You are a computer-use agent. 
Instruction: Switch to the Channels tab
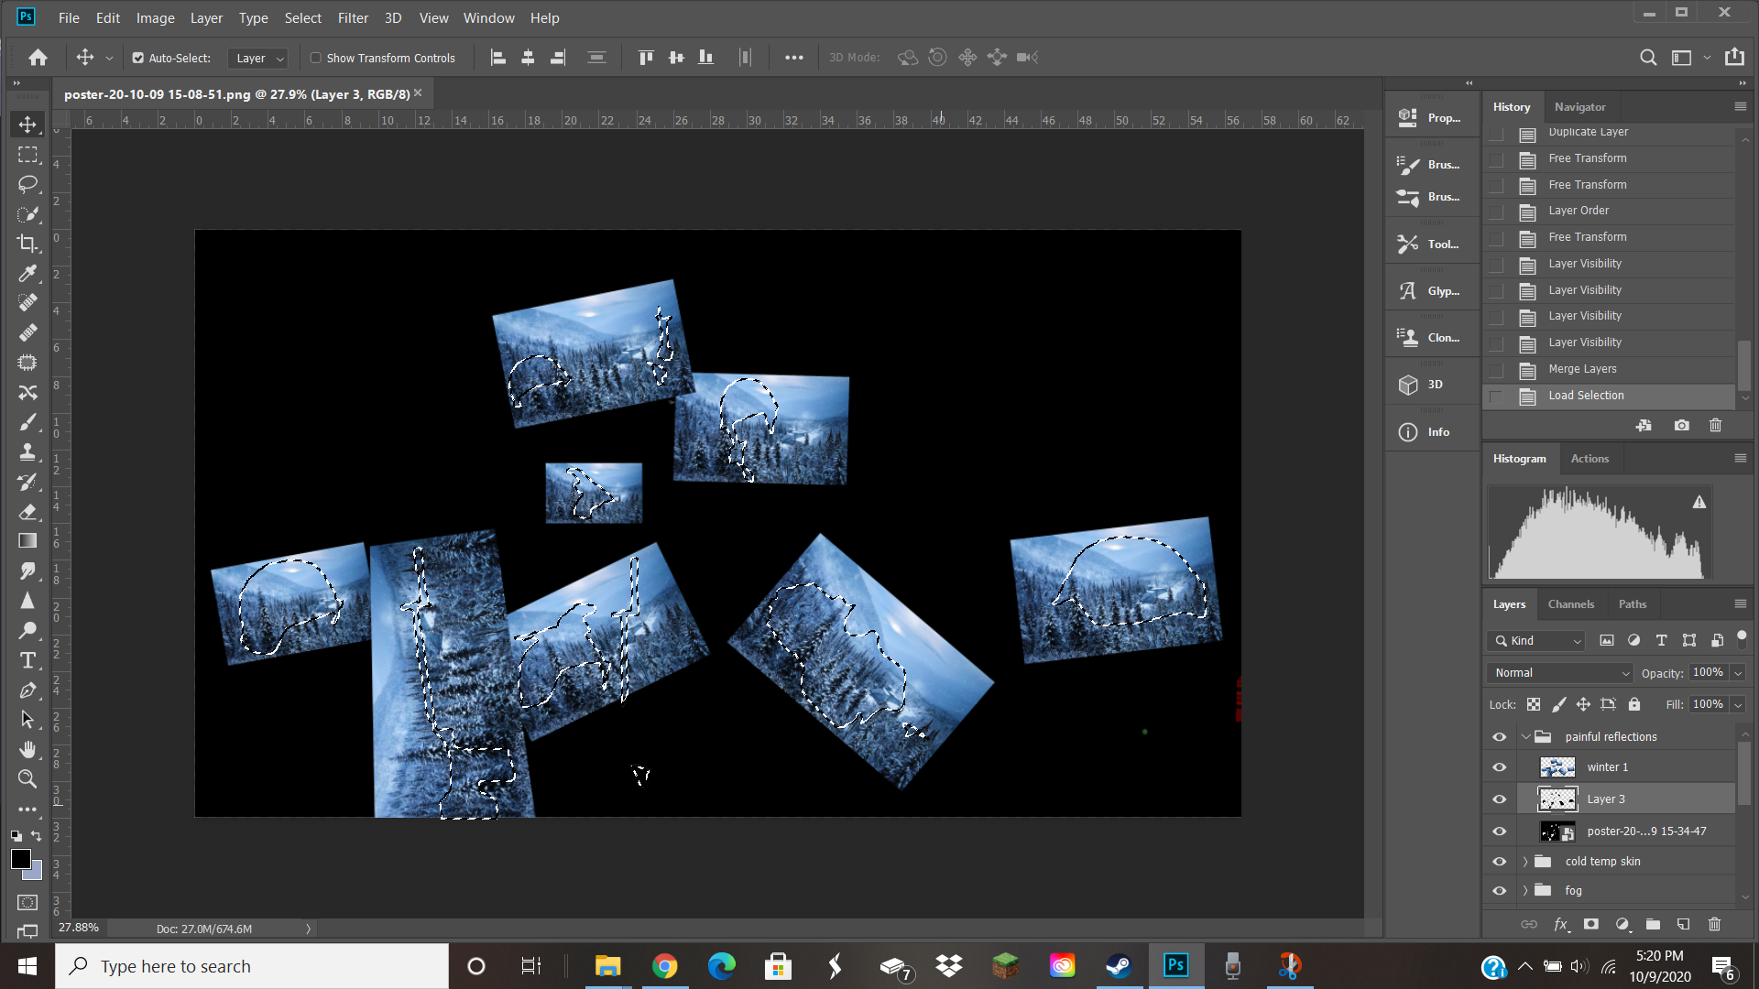tap(1570, 604)
